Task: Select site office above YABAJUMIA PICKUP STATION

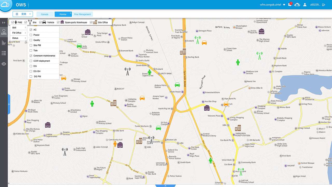Action: tap(238, 128)
